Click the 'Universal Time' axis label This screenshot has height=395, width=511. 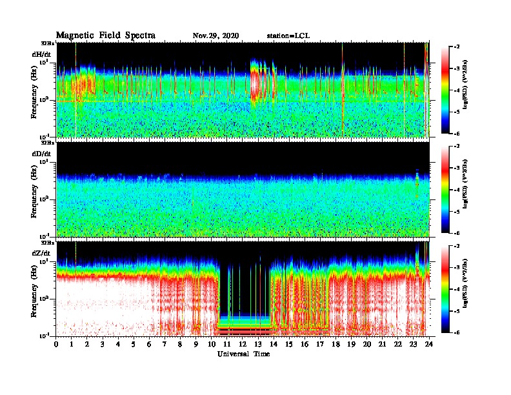tap(243, 354)
